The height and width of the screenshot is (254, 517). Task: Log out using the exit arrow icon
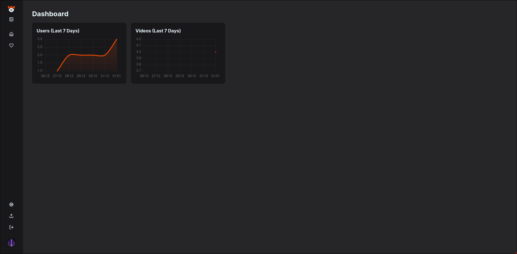[x=11, y=227]
